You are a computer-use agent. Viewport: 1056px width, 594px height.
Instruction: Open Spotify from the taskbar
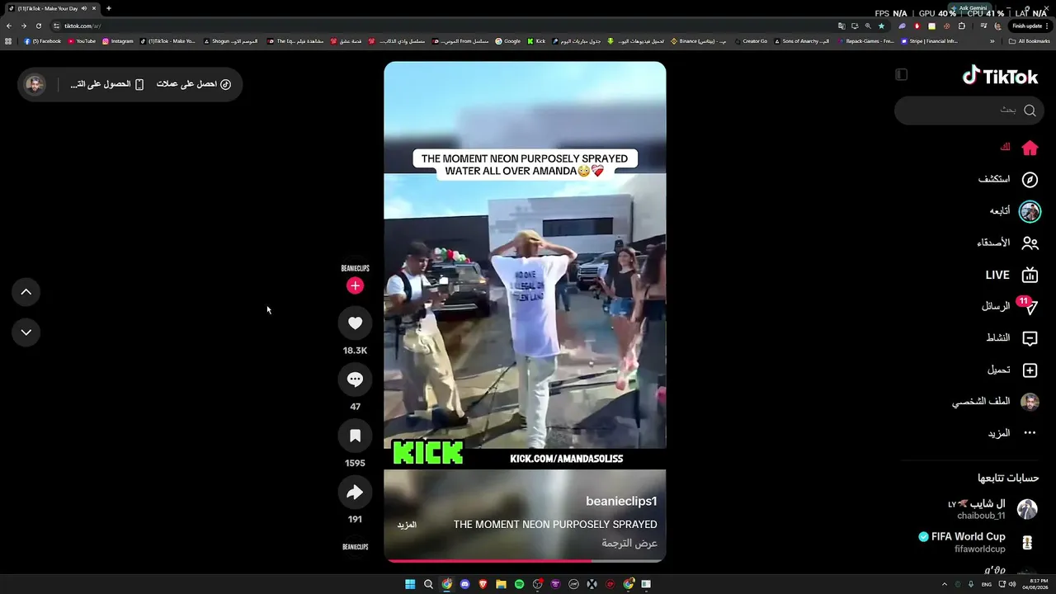[519, 584]
